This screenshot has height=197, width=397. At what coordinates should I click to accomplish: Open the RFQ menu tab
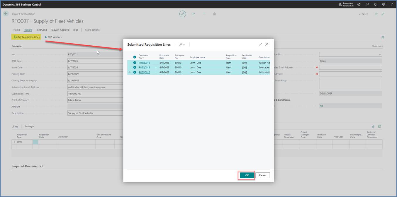76,30
